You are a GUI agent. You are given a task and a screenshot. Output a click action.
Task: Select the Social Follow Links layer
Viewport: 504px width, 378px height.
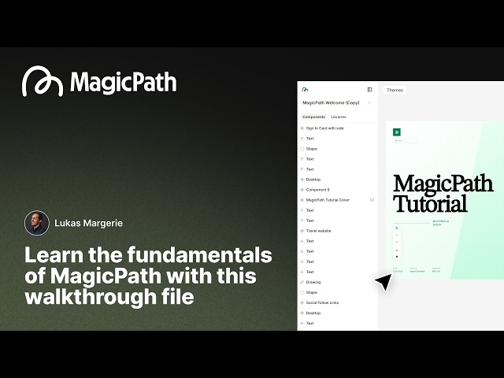pos(338,302)
